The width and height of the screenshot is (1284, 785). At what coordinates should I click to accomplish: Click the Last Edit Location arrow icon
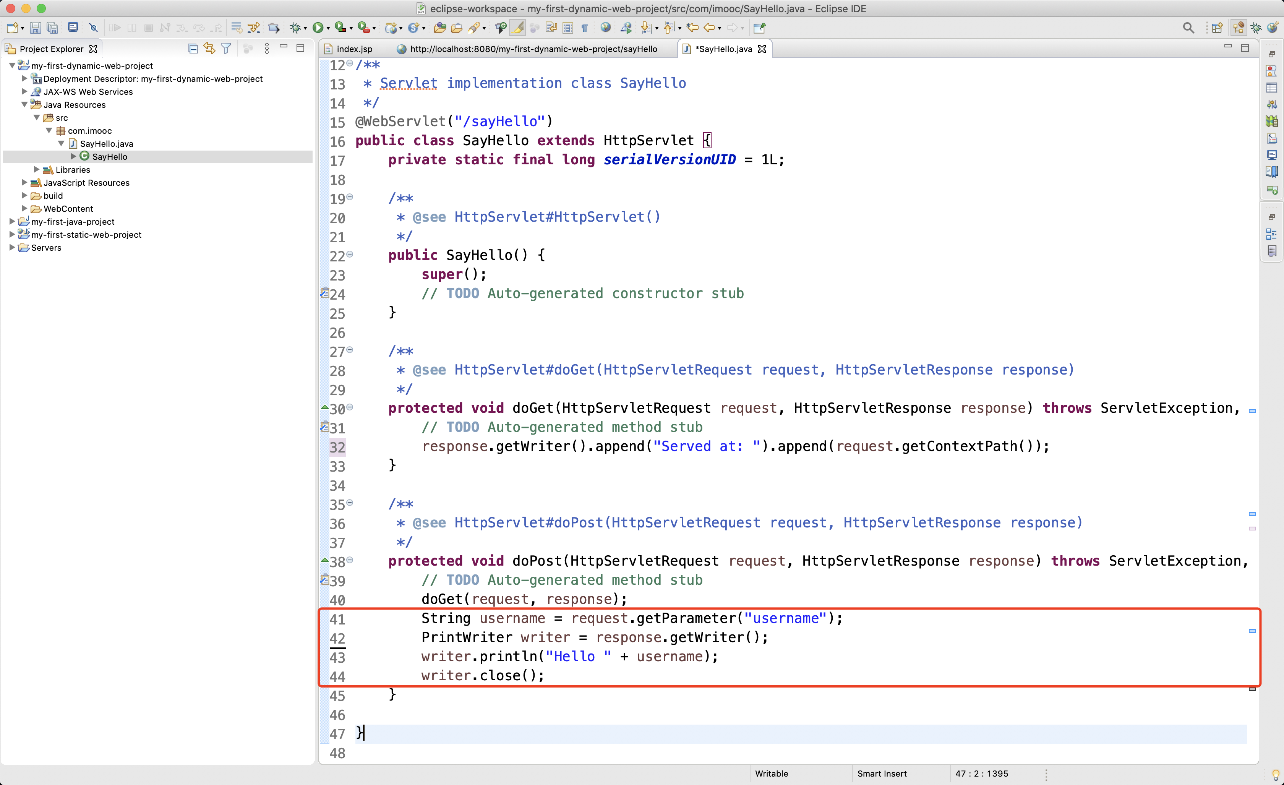(x=692, y=28)
